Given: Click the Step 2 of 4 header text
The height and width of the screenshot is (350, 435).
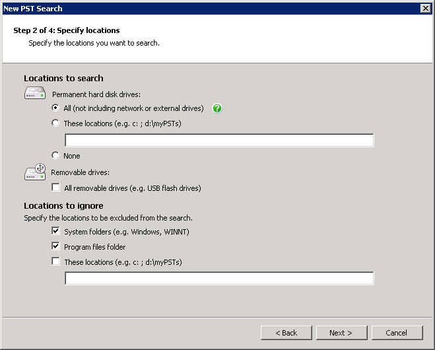Looking at the screenshot, I should (66, 30).
